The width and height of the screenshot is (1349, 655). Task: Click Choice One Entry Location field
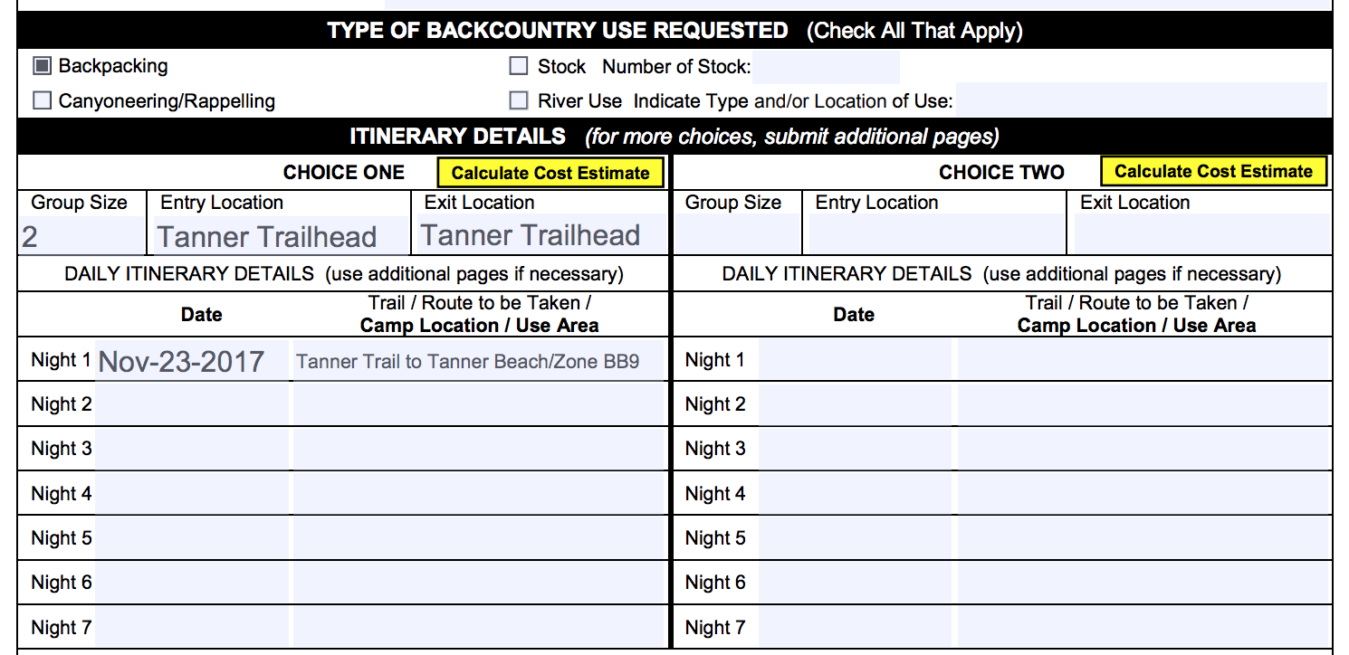(x=279, y=235)
